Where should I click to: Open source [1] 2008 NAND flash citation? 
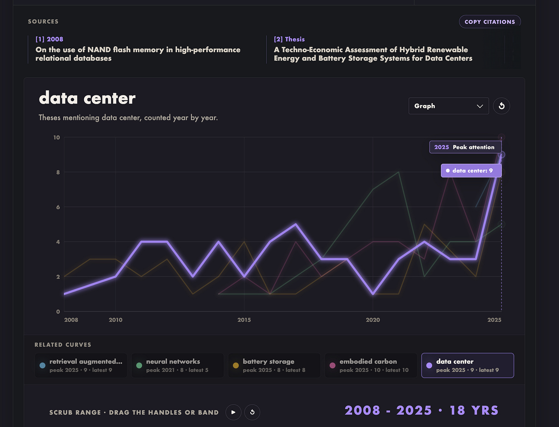click(138, 49)
